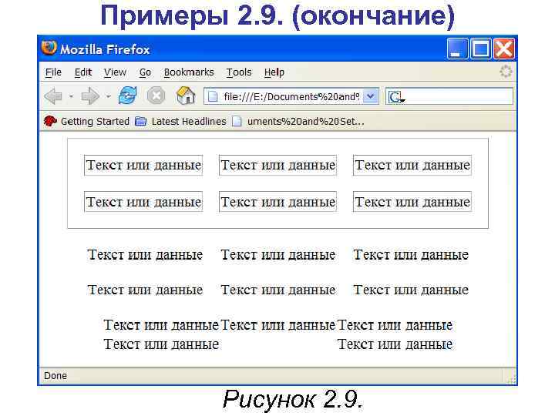Viewport: 555px width, 416px height.
Task: Open the Help menu
Action: click(274, 72)
